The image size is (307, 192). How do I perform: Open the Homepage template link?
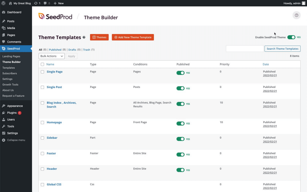point(54,122)
